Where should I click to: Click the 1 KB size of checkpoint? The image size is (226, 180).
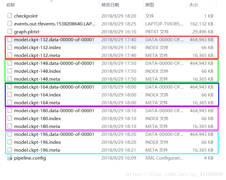pos(209,16)
